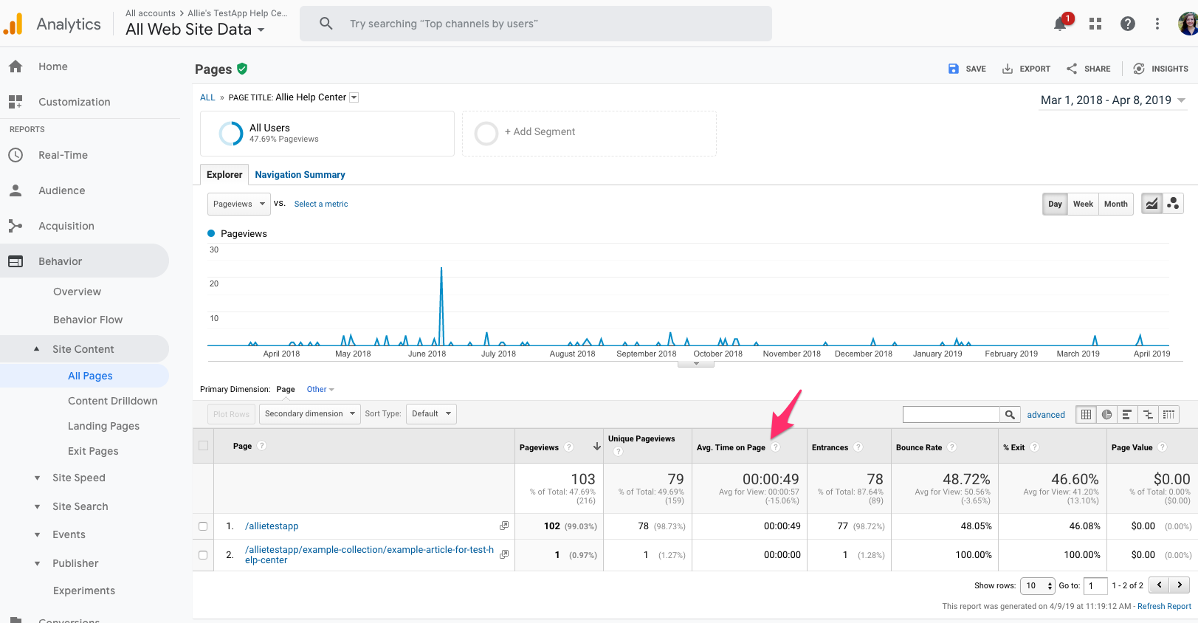
Task: Click the Real-Time clock icon
Action: (x=16, y=155)
